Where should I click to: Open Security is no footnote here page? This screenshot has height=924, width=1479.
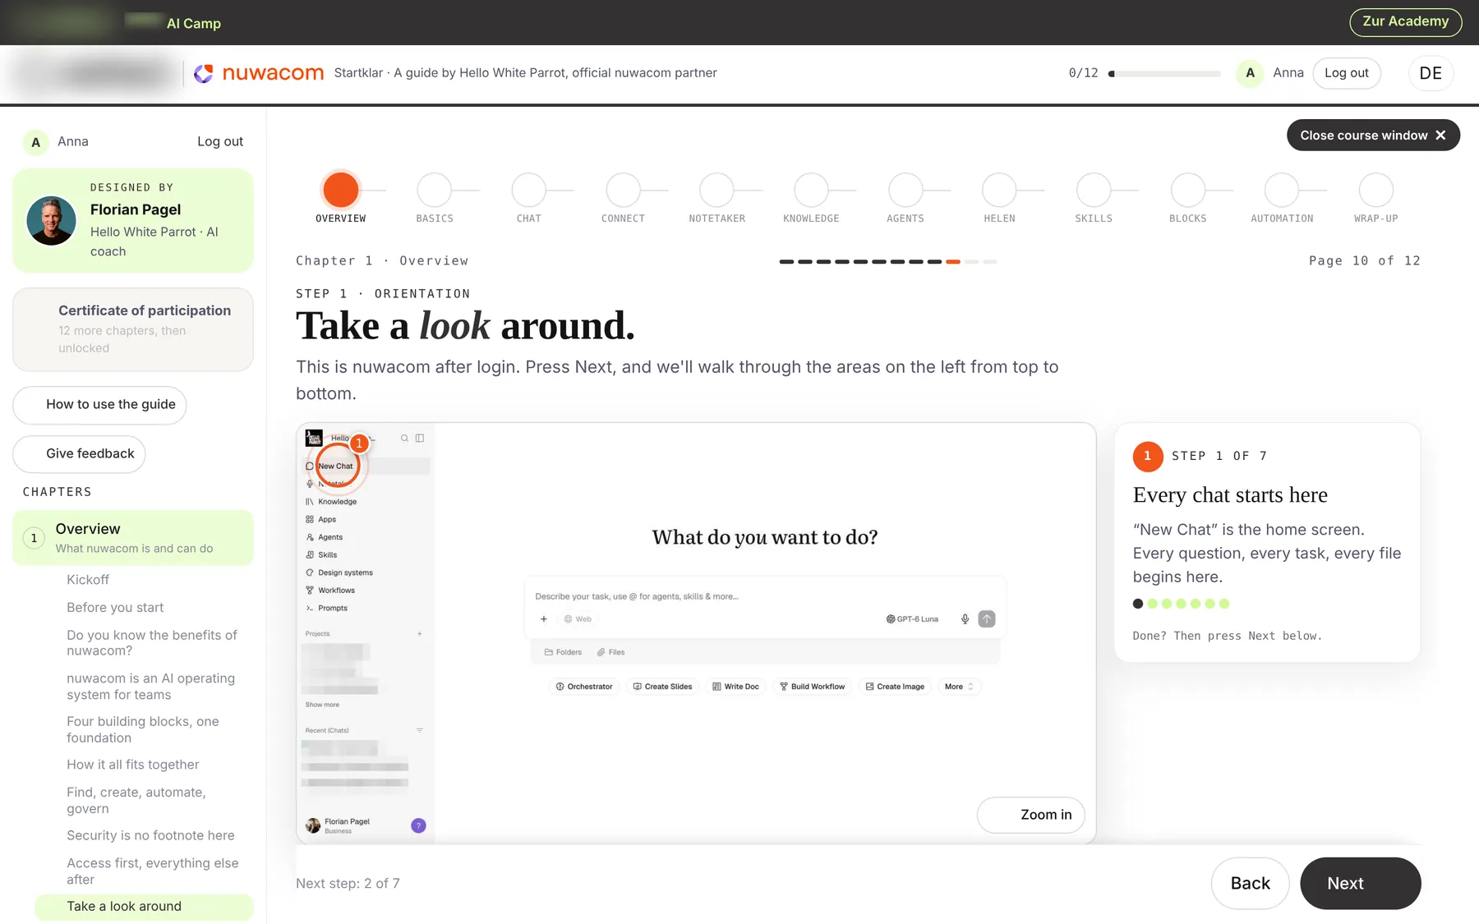tap(150, 835)
